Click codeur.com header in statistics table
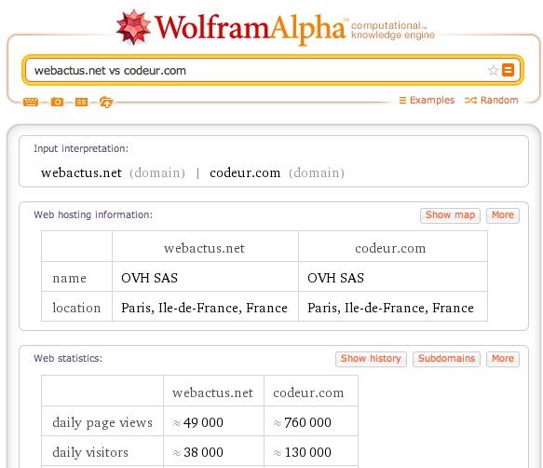 pos(308,392)
